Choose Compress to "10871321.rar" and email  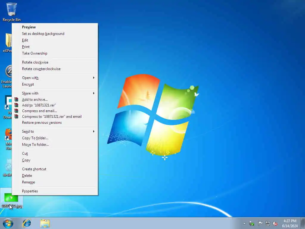click(55, 117)
